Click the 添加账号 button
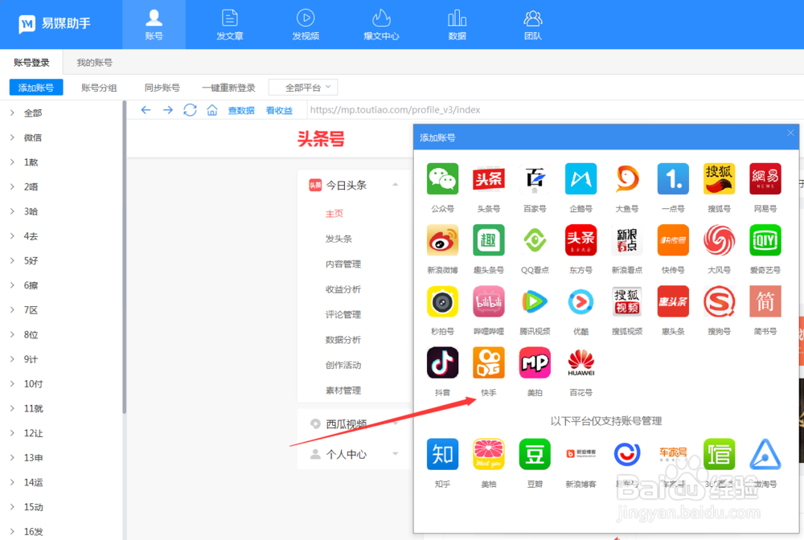Viewport: 804px width, 540px height. (x=36, y=88)
